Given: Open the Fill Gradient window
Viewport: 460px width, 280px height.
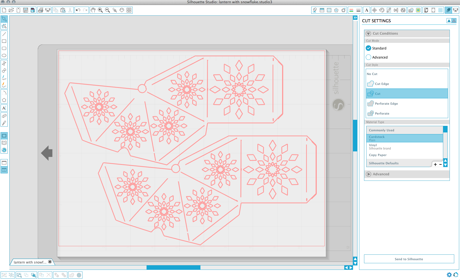Looking at the screenshot, I should point(322,10).
